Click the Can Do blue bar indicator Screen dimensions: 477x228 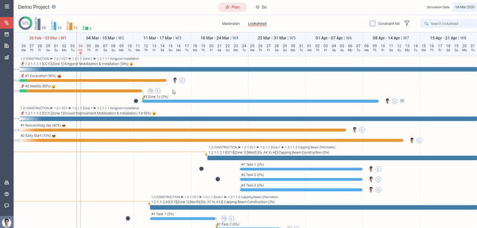[55, 26]
